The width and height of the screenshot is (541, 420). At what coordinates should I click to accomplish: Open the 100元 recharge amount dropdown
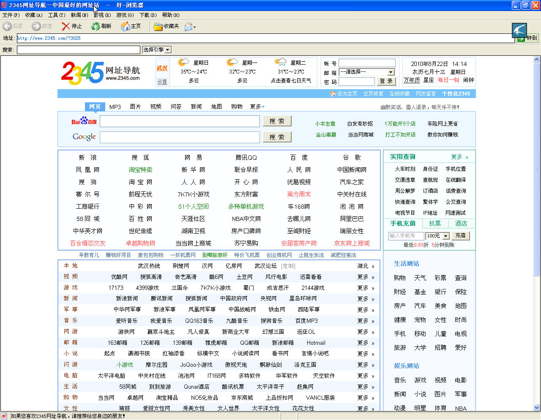point(445,236)
